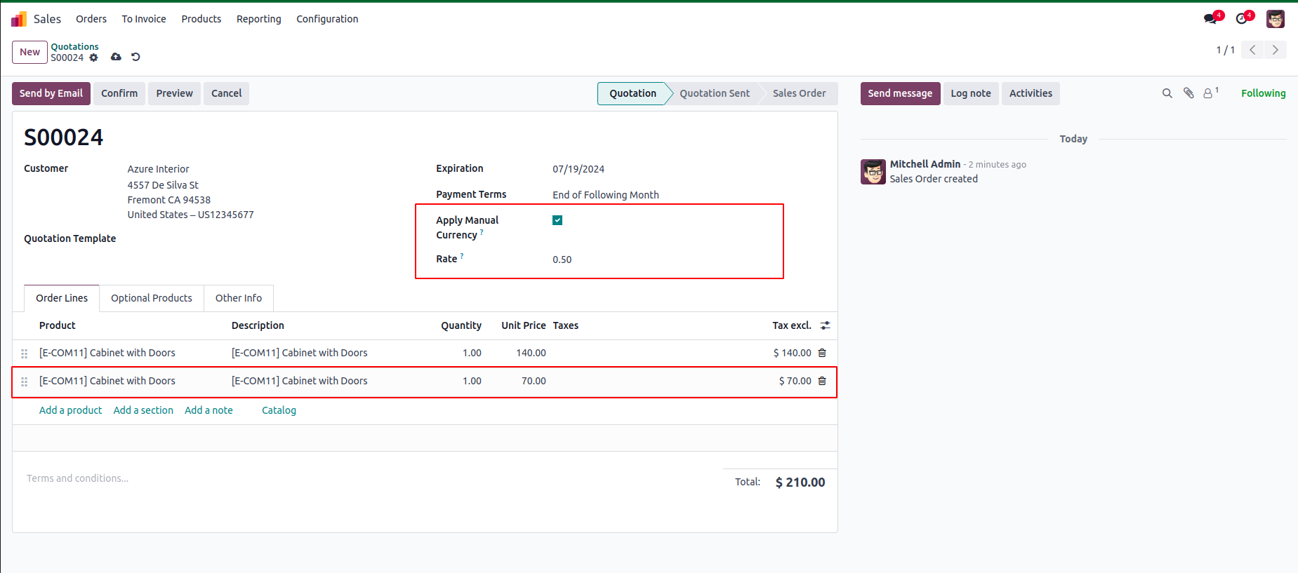Open the user avatar menu
Screen dimensions: 1298x573
pyautogui.click(x=1275, y=19)
